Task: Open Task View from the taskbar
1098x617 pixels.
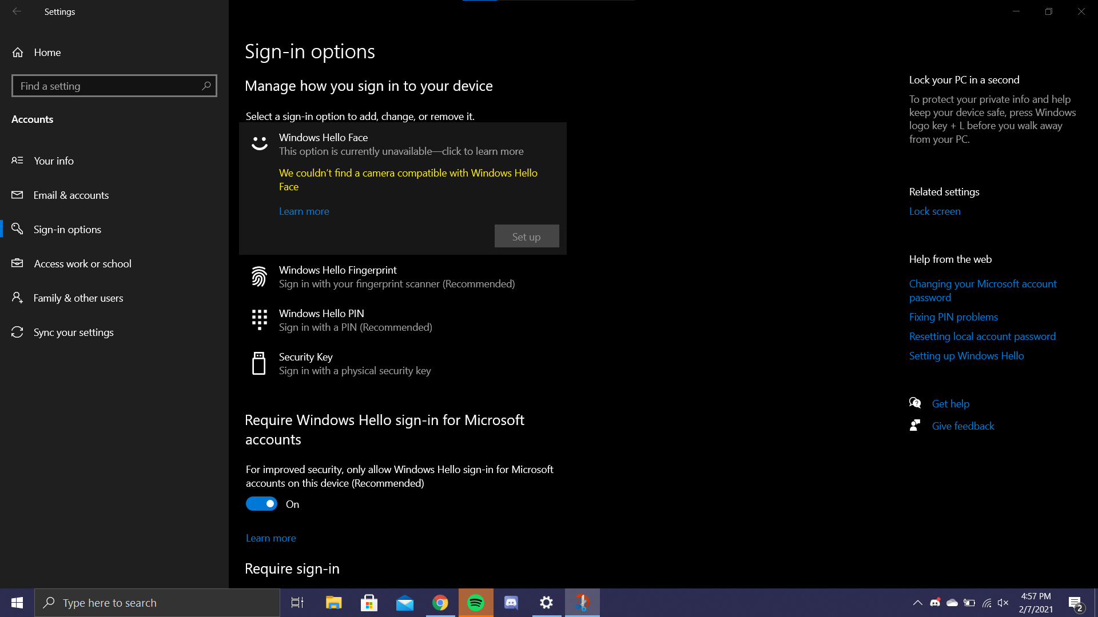Action: point(297,603)
